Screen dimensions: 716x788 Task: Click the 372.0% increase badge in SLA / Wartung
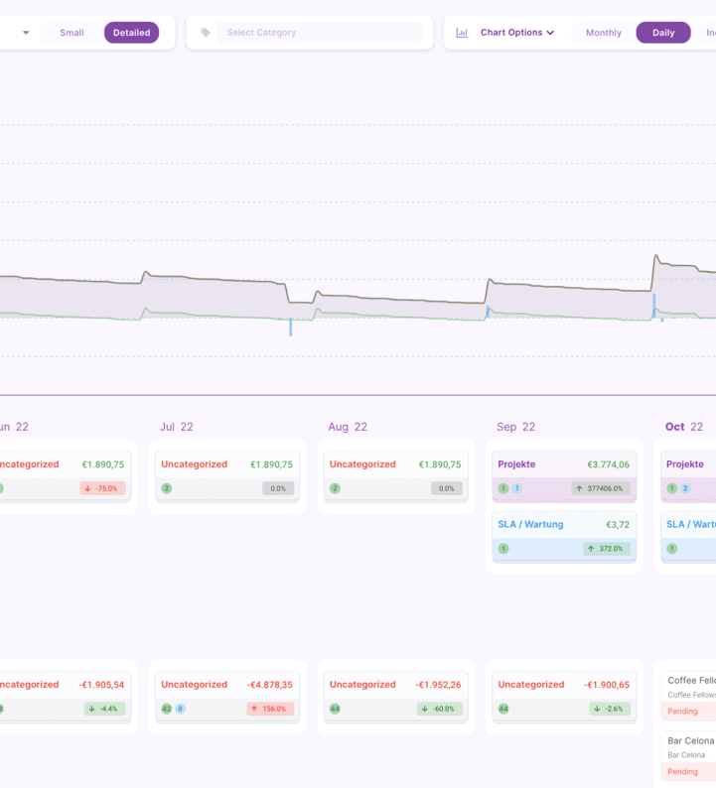(x=606, y=548)
